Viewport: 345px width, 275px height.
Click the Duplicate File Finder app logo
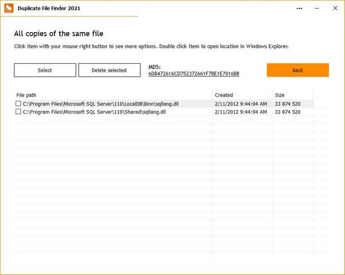[x=9, y=9]
